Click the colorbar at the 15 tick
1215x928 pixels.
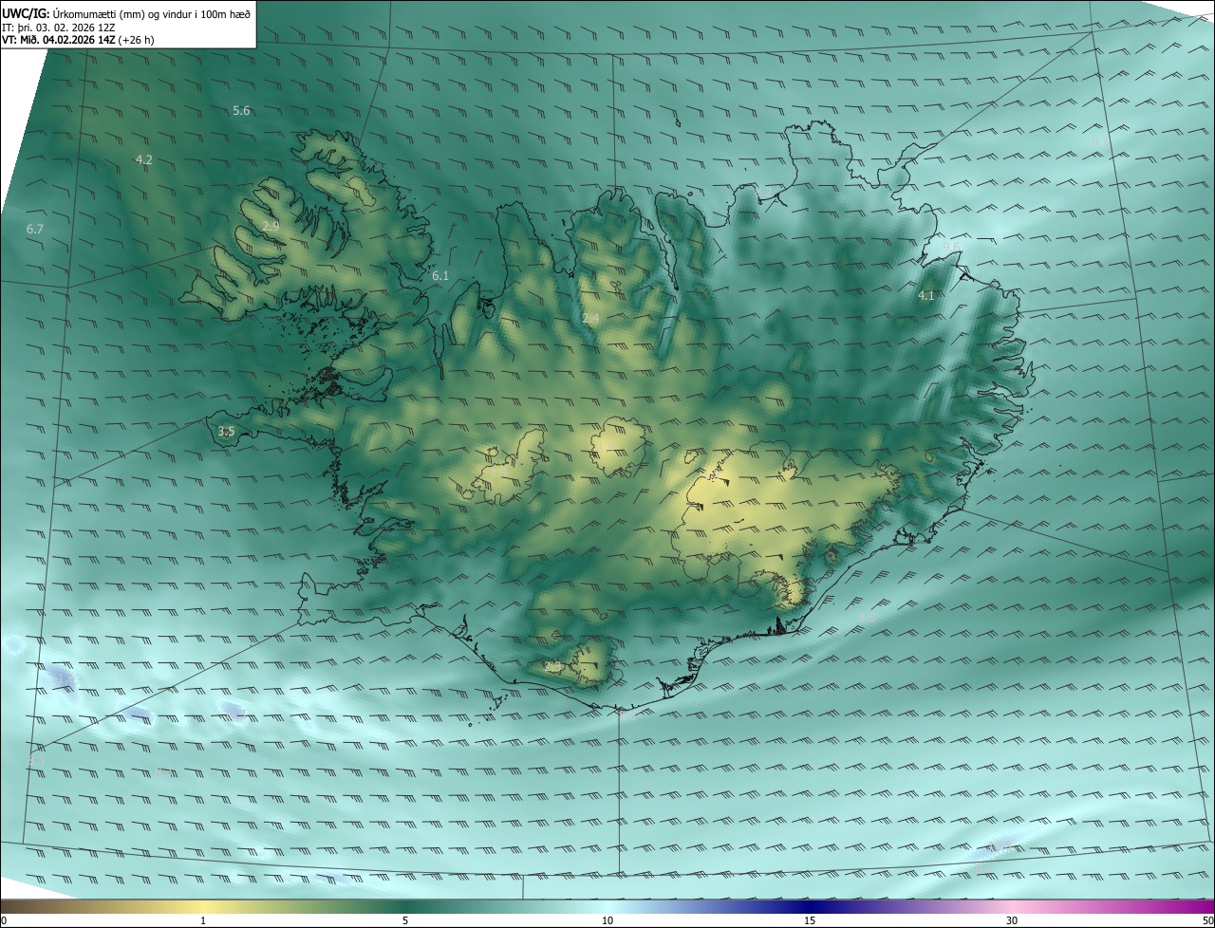[810, 920]
